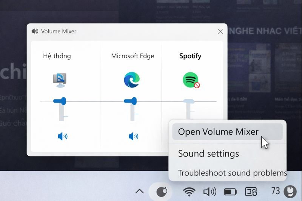Check the battery status tray icon
The width and height of the screenshot is (302, 201).
coord(230,192)
